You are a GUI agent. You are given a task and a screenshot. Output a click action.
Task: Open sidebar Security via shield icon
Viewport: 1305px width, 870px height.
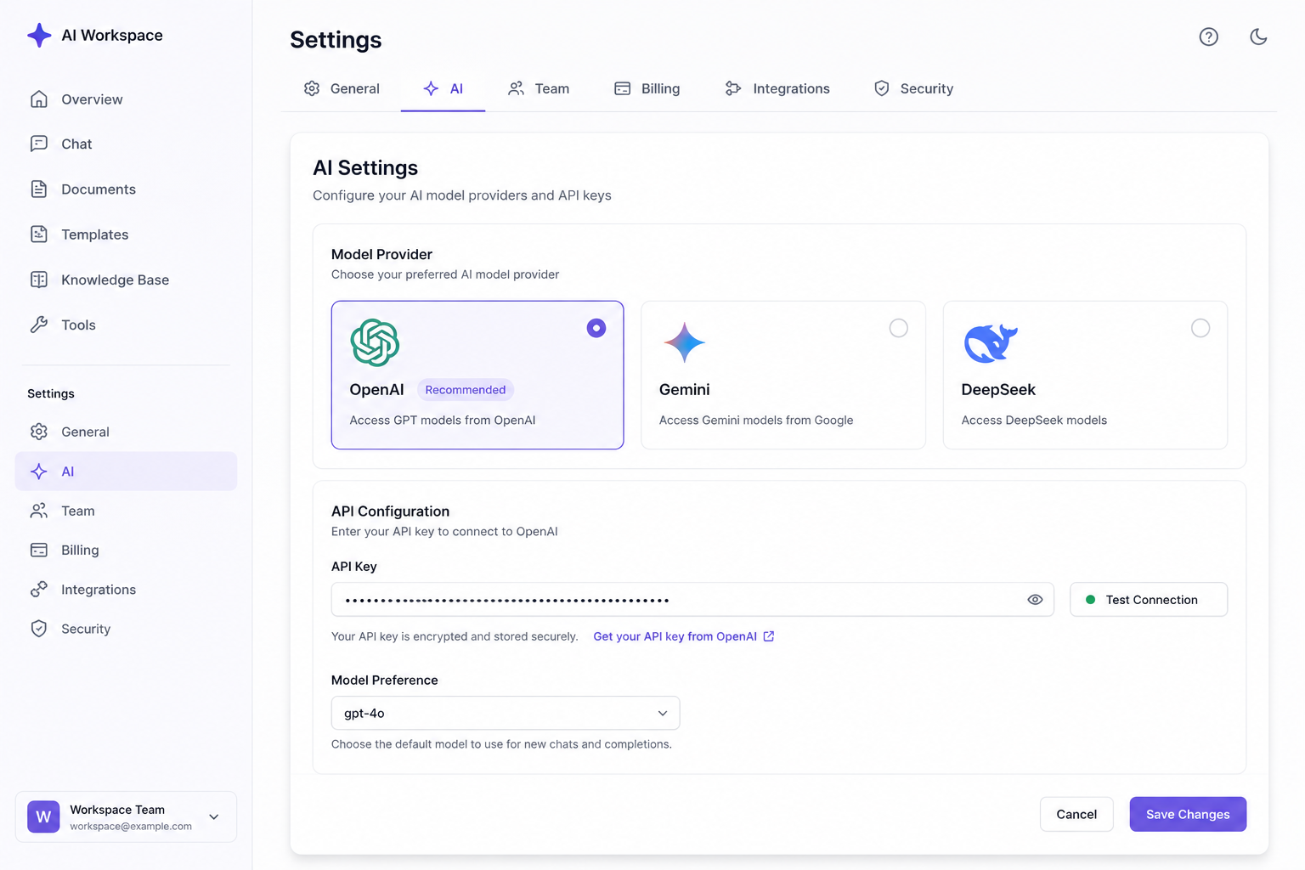coord(39,629)
